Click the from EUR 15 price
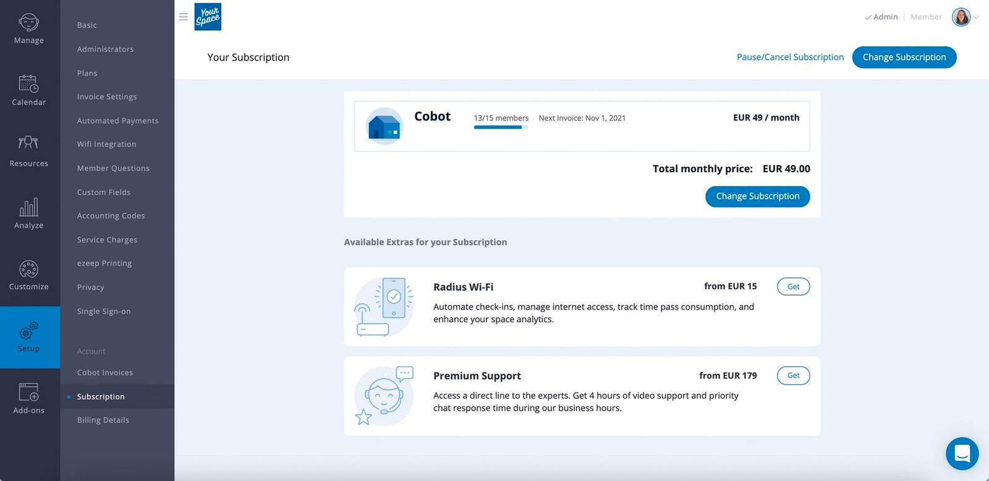 click(731, 286)
